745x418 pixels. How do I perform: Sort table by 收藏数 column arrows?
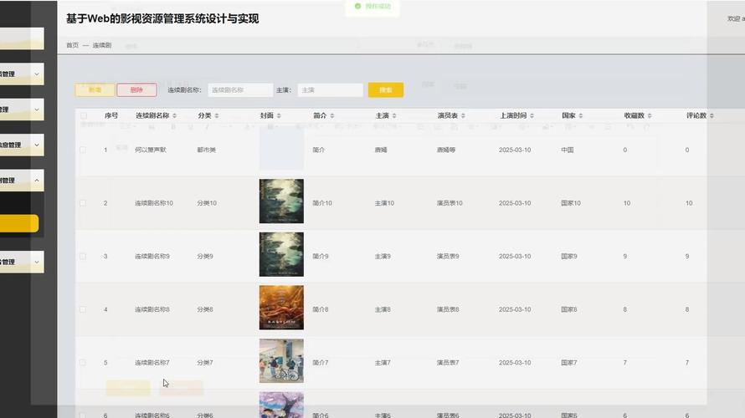[650, 115]
